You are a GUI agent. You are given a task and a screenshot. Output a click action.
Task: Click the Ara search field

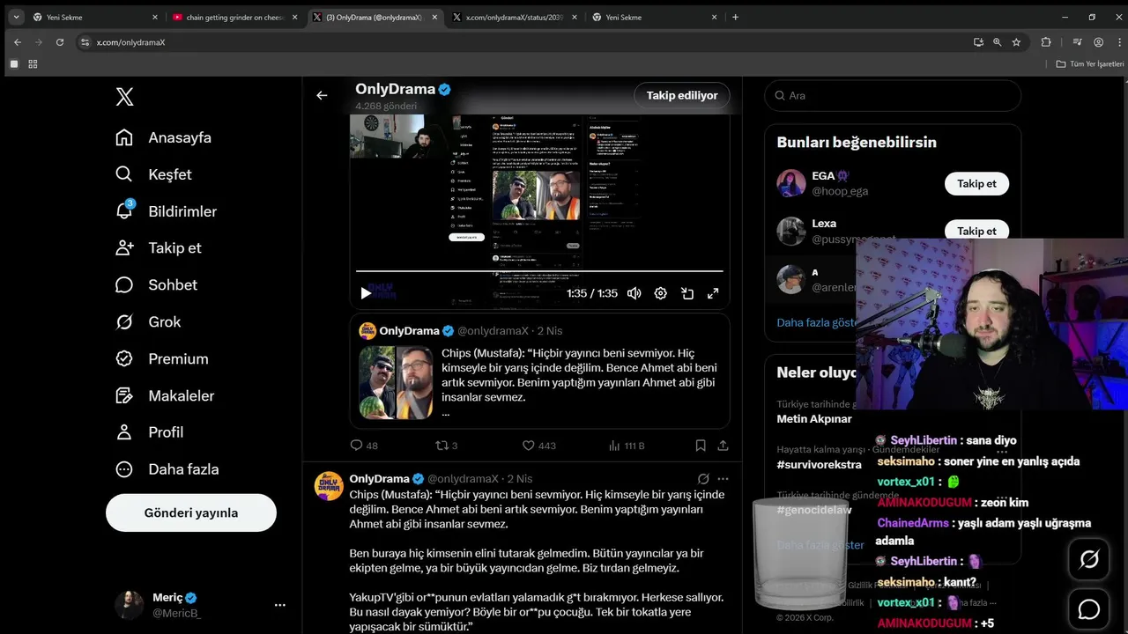click(893, 95)
